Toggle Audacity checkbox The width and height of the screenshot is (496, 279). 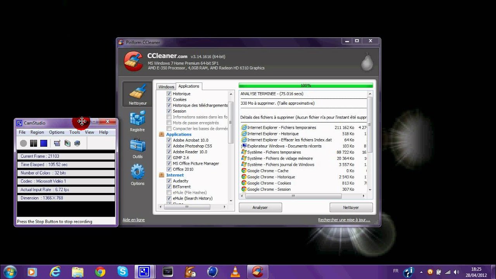point(169,181)
